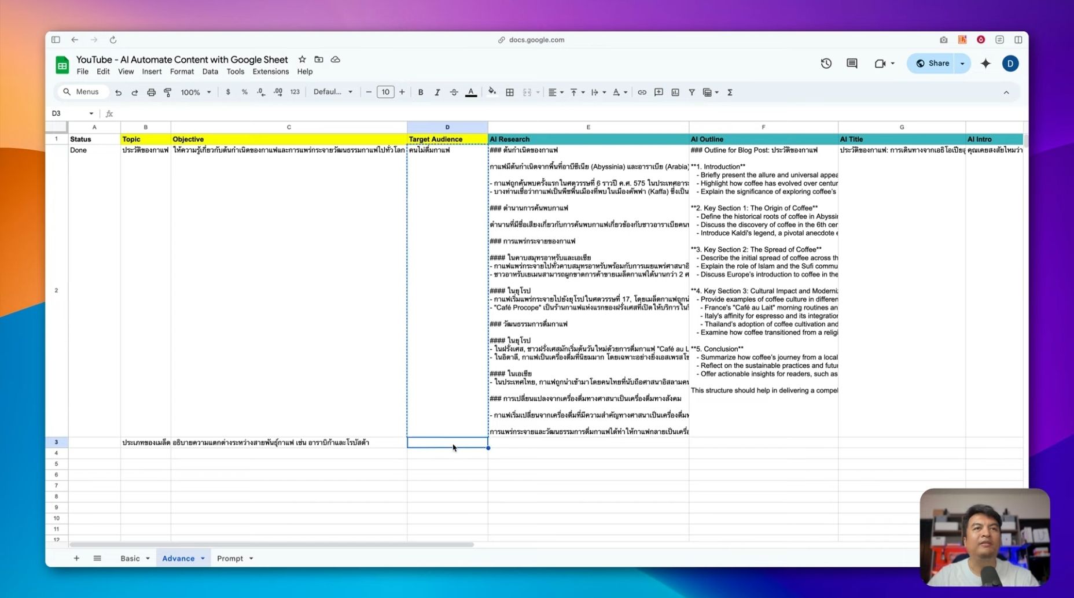Open the Name box dropdown arrow

tap(91, 113)
